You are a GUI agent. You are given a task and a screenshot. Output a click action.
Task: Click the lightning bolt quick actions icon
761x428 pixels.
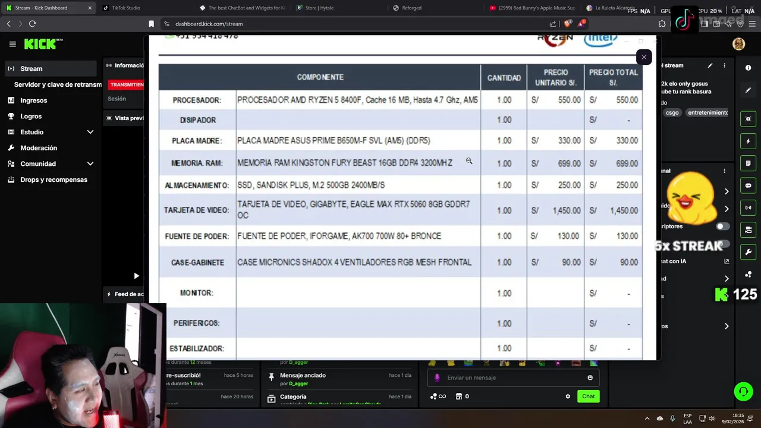click(749, 141)
